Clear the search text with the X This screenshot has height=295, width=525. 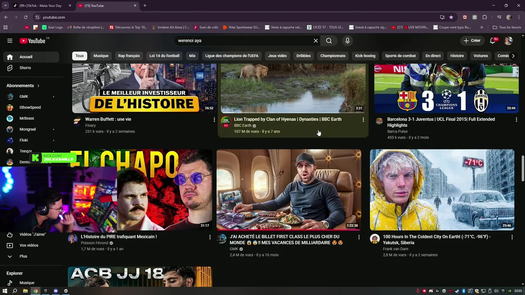(316, 41)
